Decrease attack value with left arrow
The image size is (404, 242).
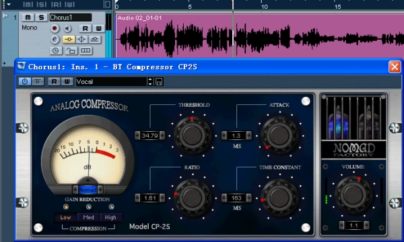[224, 135]
